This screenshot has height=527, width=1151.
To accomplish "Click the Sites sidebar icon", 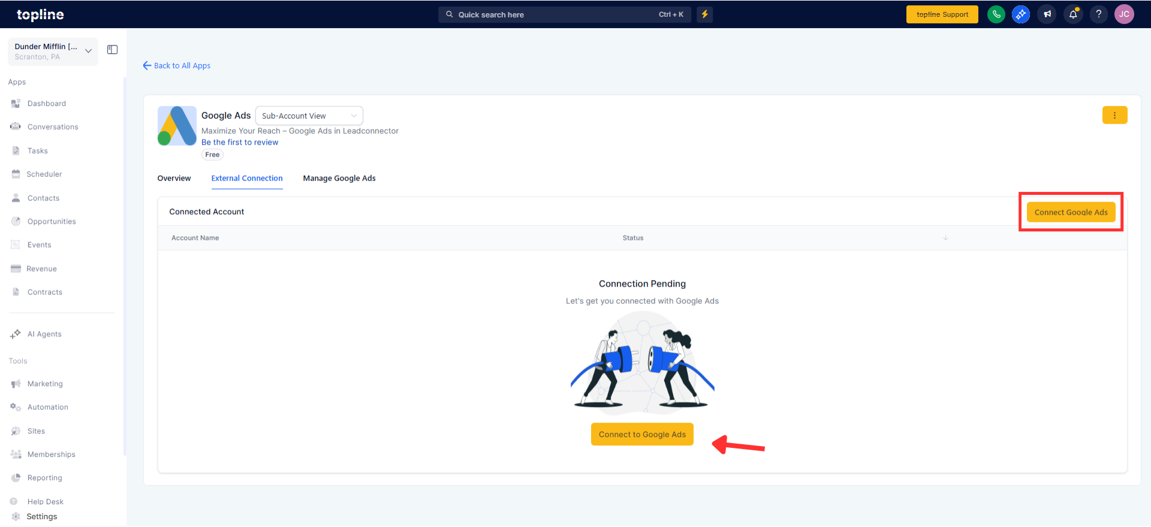I will tap(16, 431).
